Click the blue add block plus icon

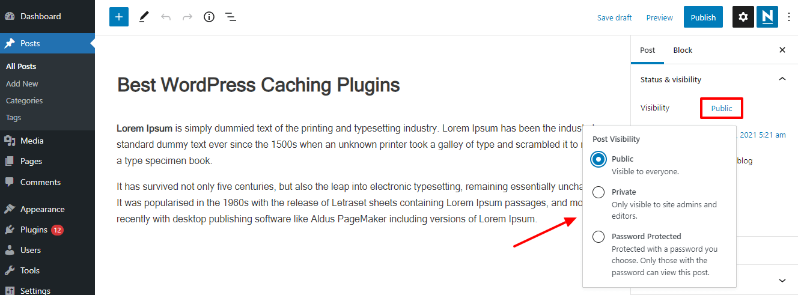pyautogui.click(x=119, y=17)
